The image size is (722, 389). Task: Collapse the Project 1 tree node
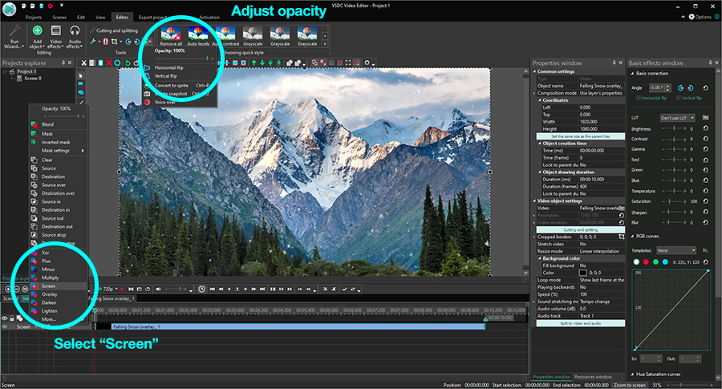tap(5, 72)
